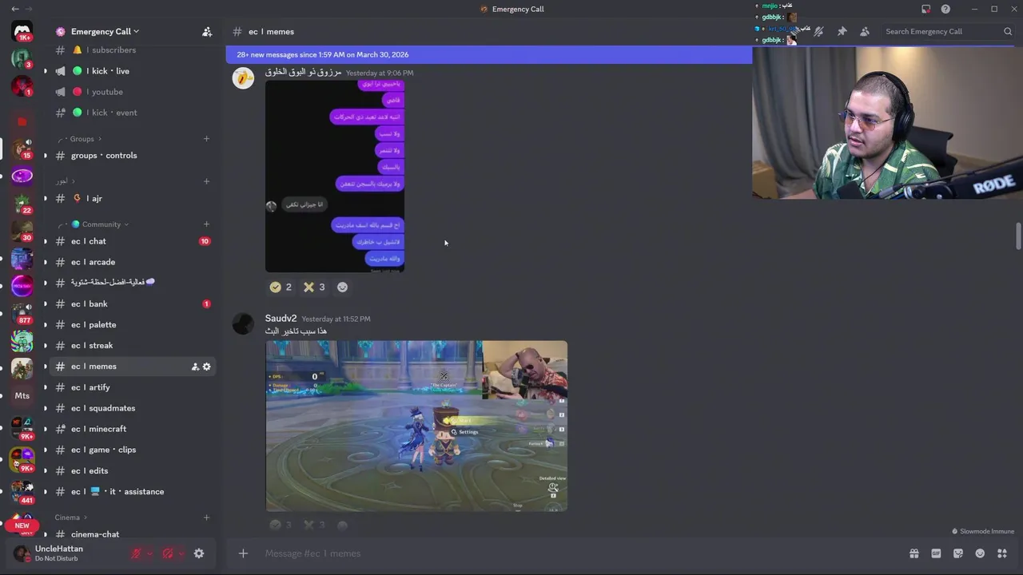The width and height of the screenshot is (1023, 575).
Task: Open the kick live channel
Action: 133,71
